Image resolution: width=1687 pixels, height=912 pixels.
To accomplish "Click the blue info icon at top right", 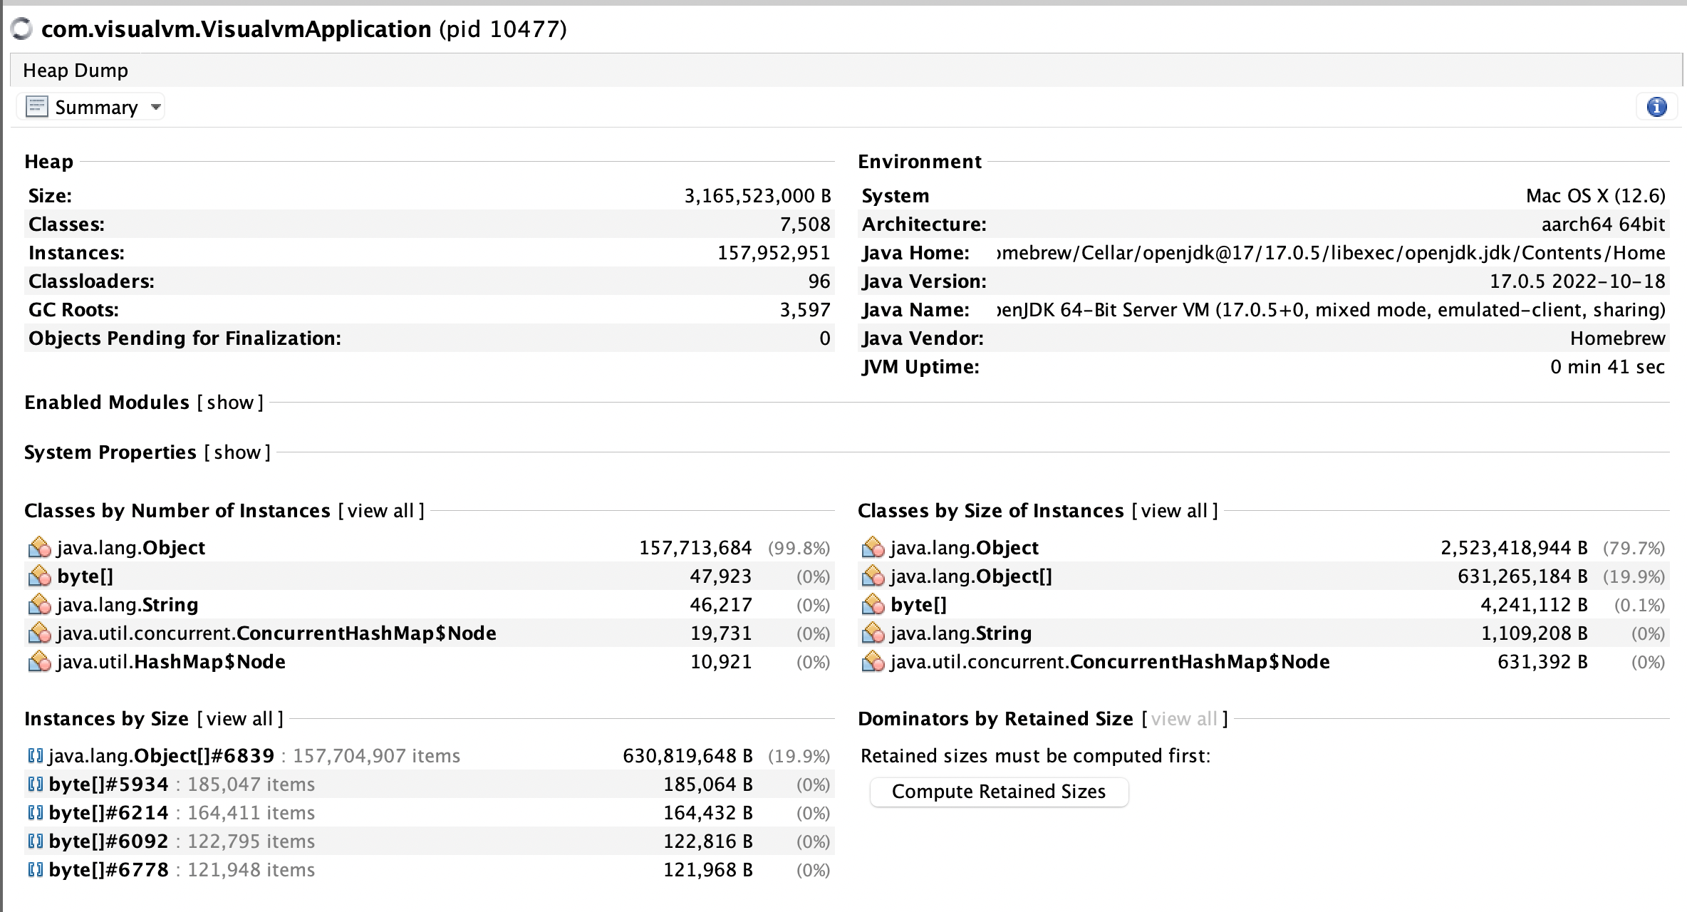I will point(1656,107).
